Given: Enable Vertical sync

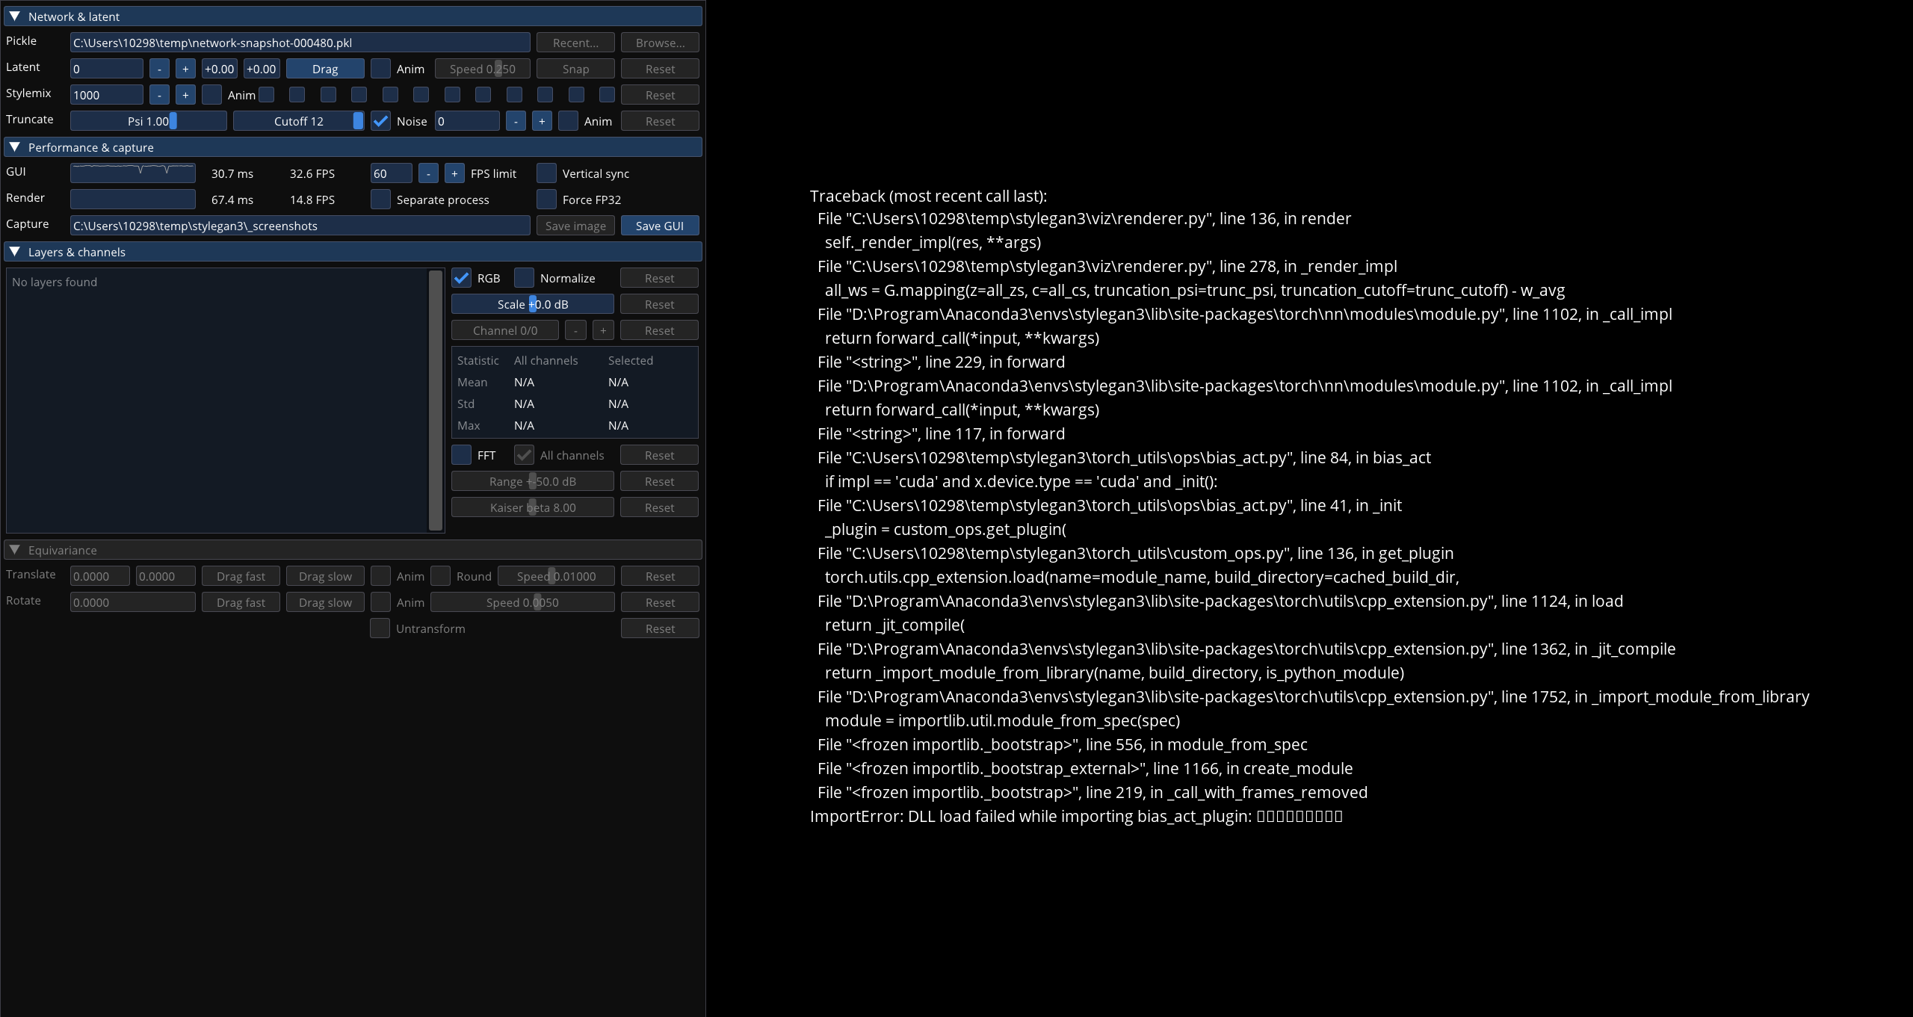Looking at the screenshot, I should [545, 173].
